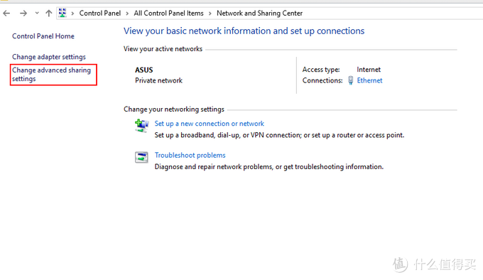
Task: Click the Control Panel icon in address bar
Action: point(63,13)
